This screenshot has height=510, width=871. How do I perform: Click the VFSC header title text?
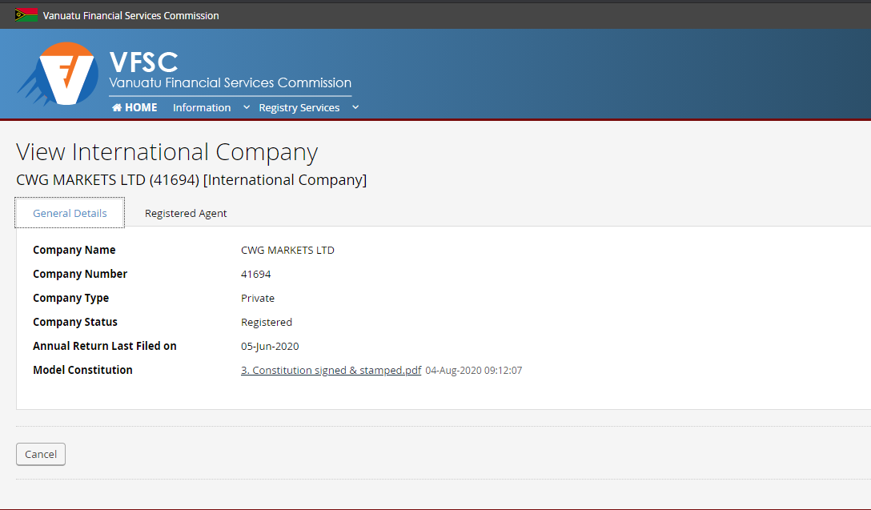tap(144, 62)
